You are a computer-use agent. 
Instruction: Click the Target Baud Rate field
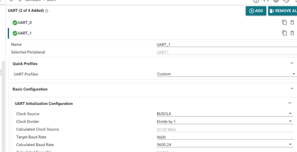pos(225,137)
